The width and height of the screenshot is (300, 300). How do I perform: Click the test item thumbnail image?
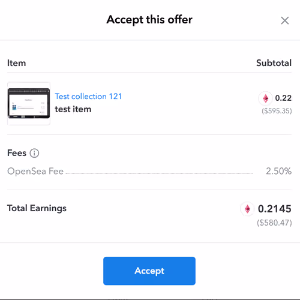29,103
